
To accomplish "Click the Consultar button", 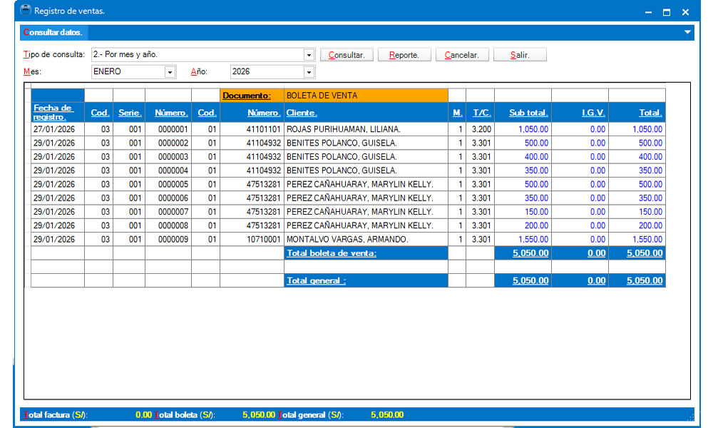I will 347,55.
